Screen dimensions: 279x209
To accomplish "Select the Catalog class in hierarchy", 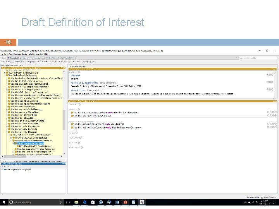I will click(24, 101).
